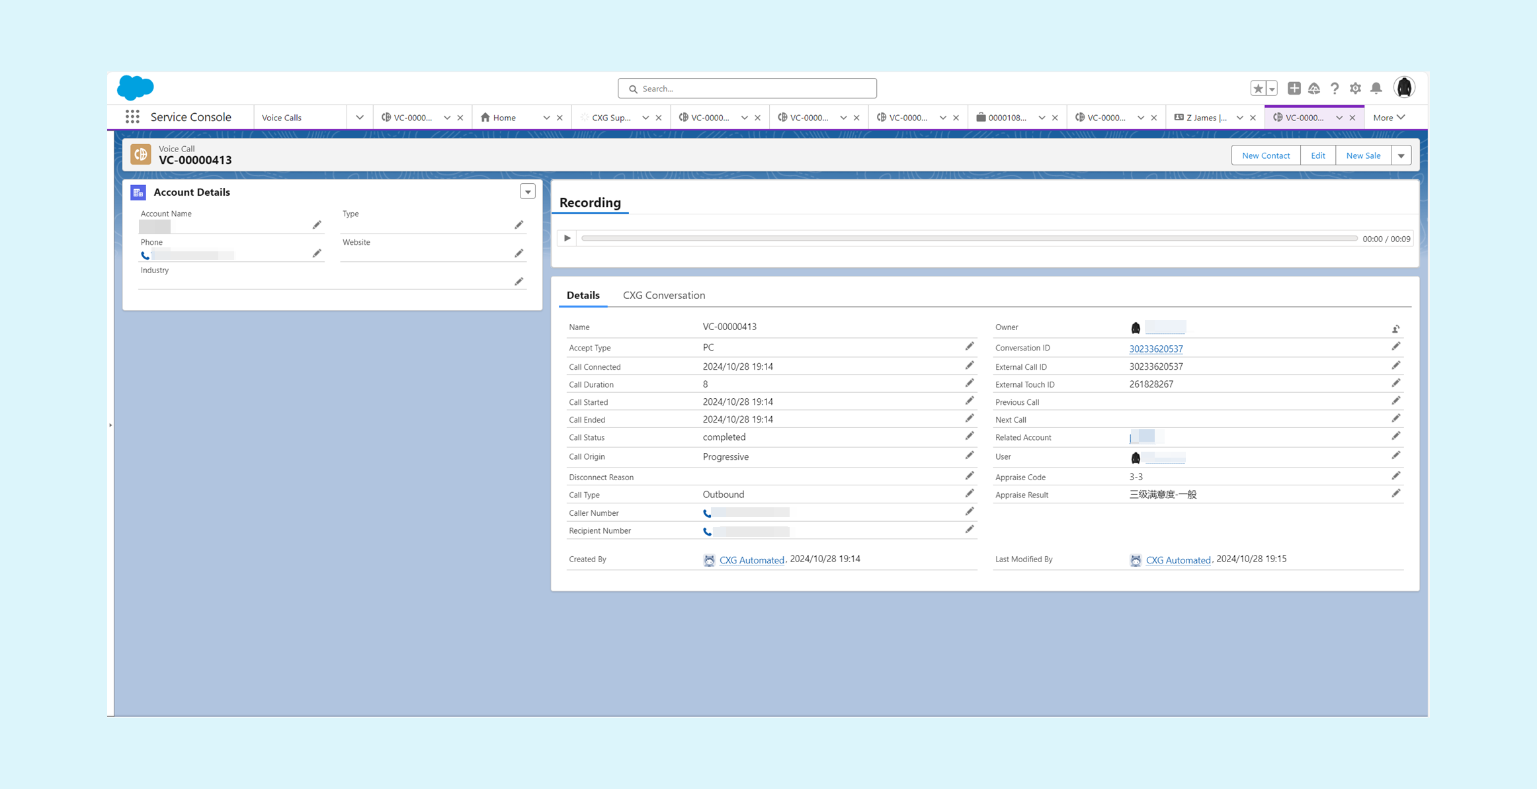Viewport: 1537px width, 789px height.
Task: Open the Notifications bell icon
Action: click(x=1376, y=88)
